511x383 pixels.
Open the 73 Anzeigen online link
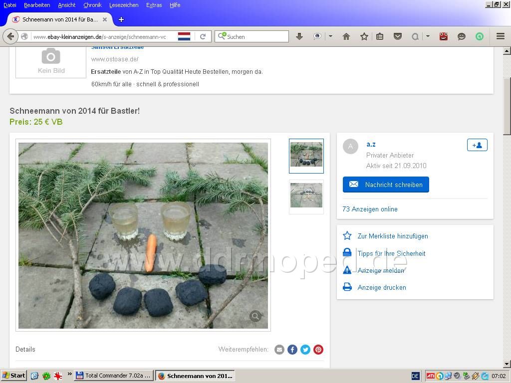[370, 209]
